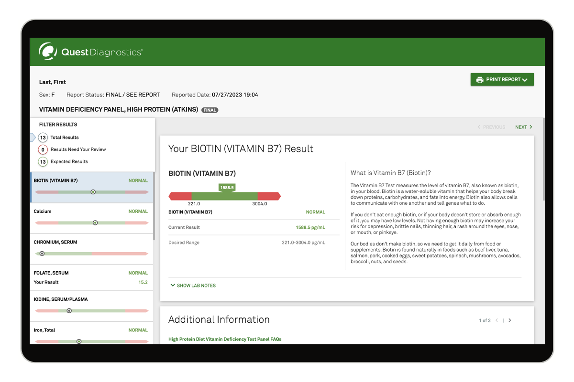The image size is (574, 382).
Task: Click next arrow in Additional Information pager
Action: tap(510, 320)
